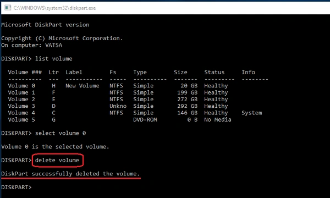Click the '146 GB' size value
The image size is (330, 198).
click(x=188, y=113)
